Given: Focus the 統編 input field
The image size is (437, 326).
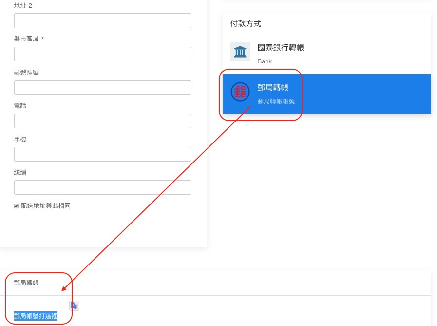Looking at the screenshot, I should tap(102, 187).
